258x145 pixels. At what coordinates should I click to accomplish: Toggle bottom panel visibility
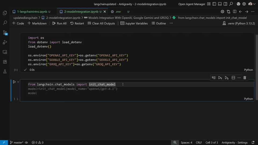point(220,4)
